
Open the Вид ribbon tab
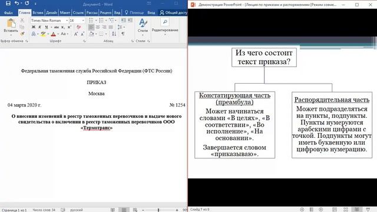pos(117,13)
